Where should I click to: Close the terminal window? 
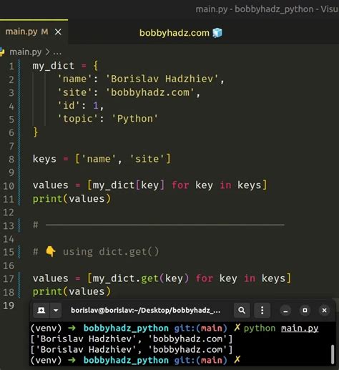pyautogui.click(x=324, y=311)
